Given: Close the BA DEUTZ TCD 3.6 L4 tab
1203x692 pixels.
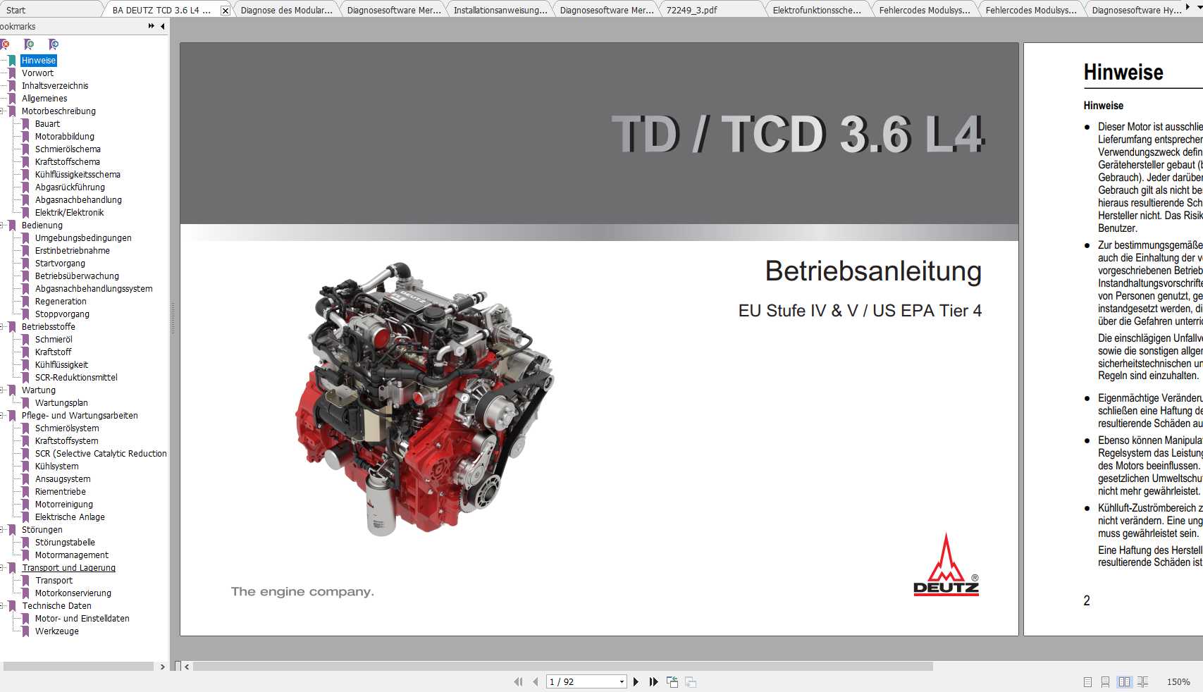Looking at the screenshot, I should coord(225,11).
